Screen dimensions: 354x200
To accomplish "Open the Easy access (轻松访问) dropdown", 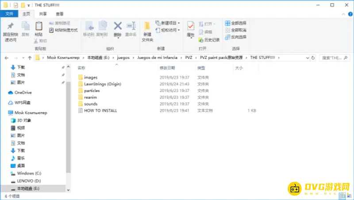I will (168, 30).
